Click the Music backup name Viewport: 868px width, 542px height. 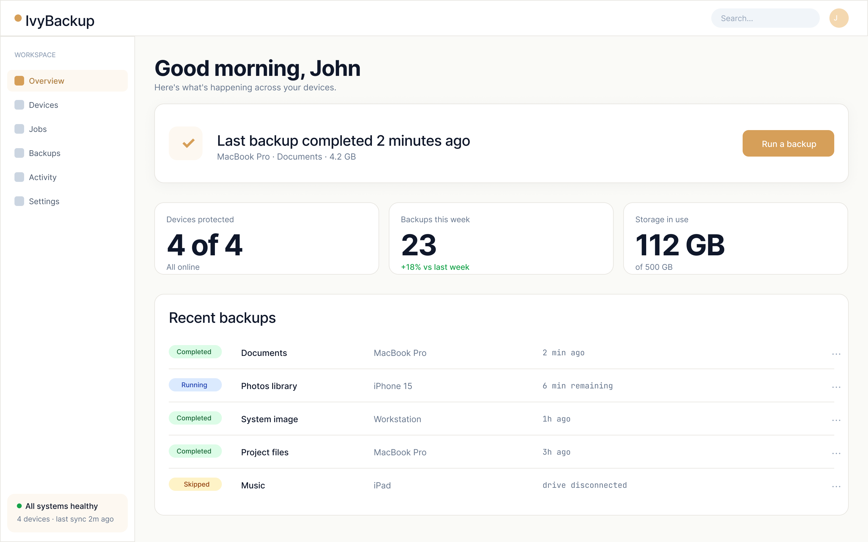[253, 485]
